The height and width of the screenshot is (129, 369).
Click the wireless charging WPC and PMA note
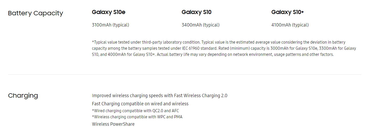coord(137,117)
